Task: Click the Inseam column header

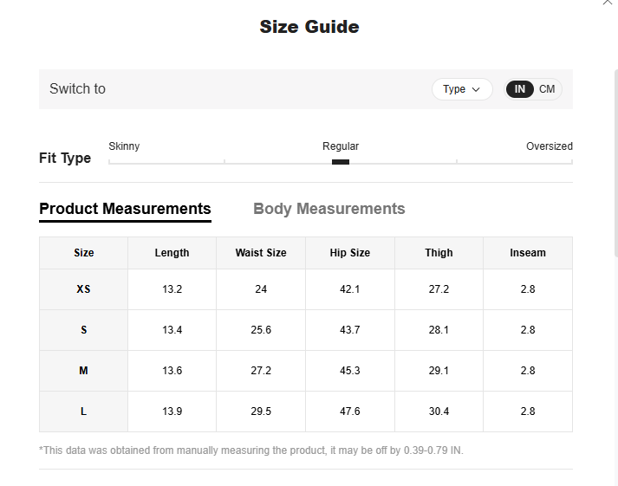Action: click(527, 253)
